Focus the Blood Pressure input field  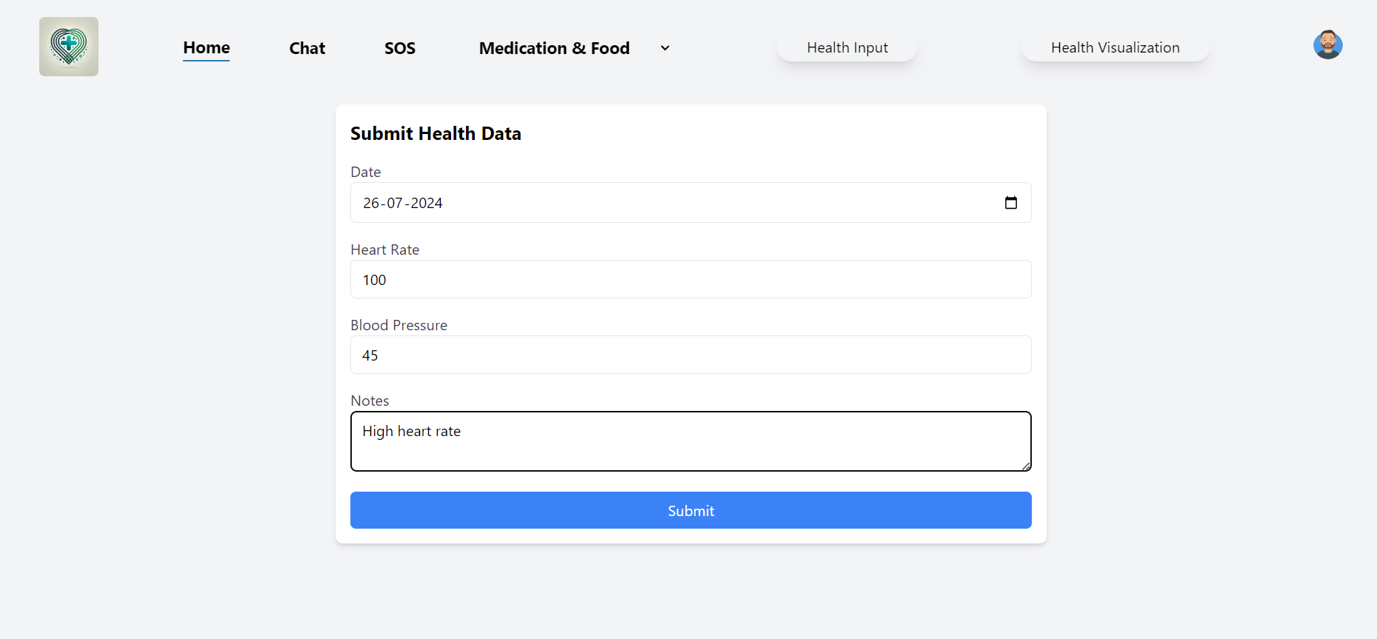coord(690,355)
